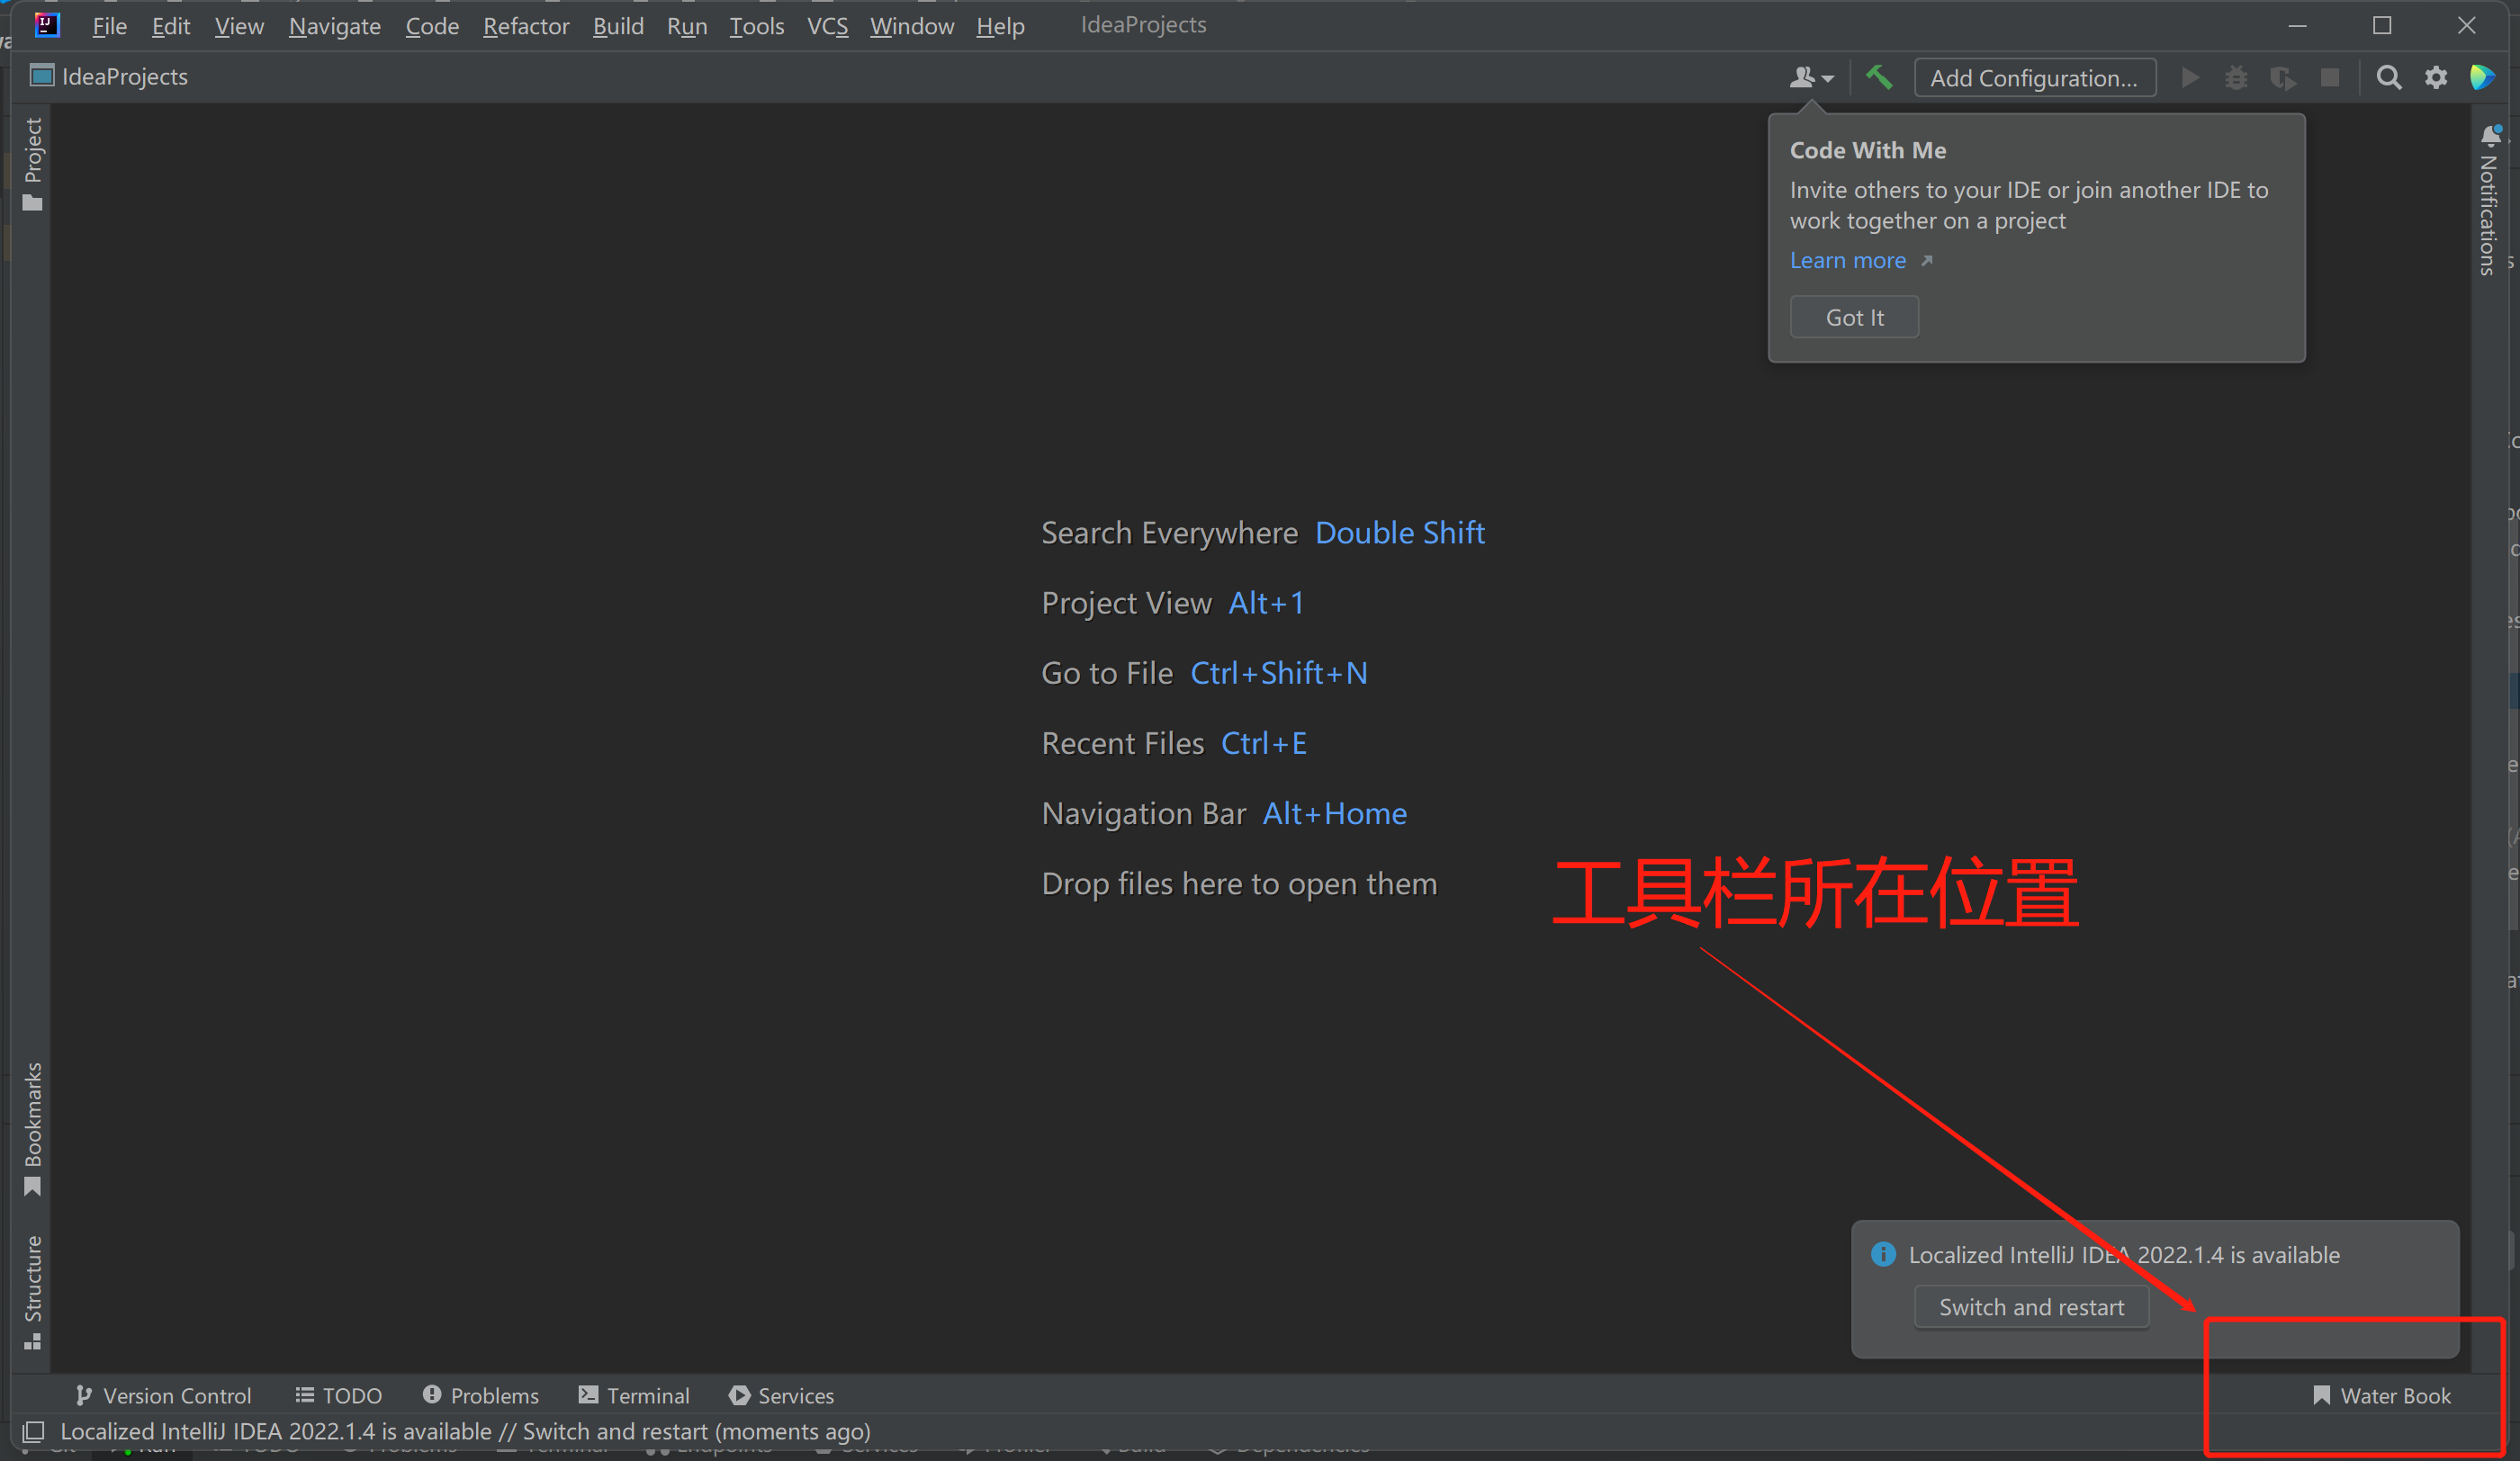Open the Terminal tab

[635, 1395]
